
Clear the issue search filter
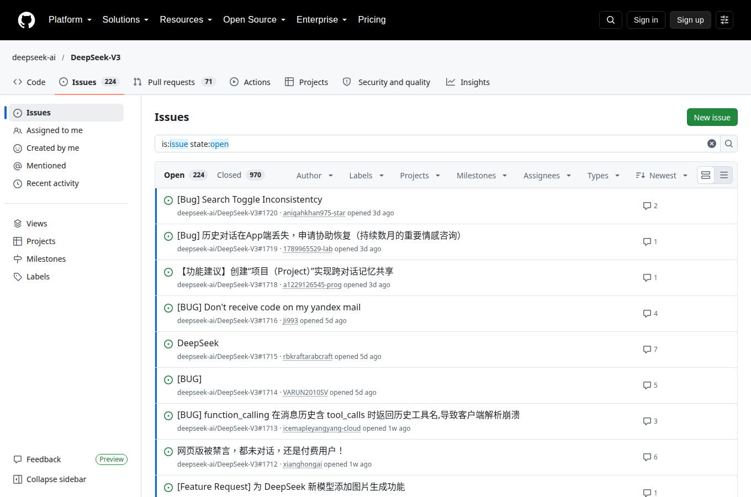pos(712,144)
